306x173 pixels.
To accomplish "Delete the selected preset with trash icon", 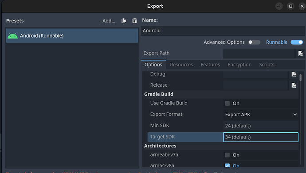I will (134, 21).
